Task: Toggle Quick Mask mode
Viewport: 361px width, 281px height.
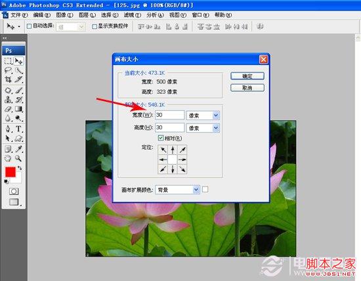Action: point(14,192)
